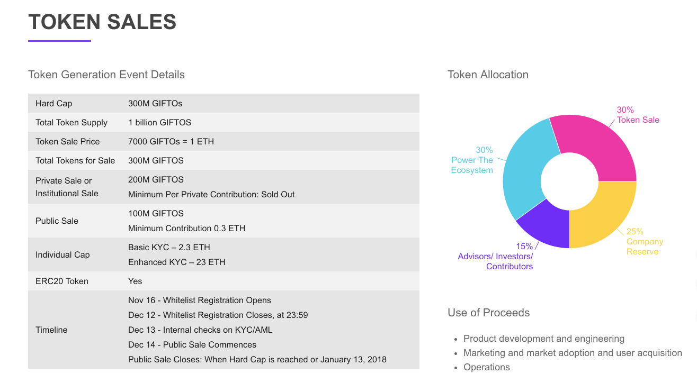Image resolution: width=697 pixels, height=383 pixels.
Task: Click Dec 14 Public Sale Commences entry
Action: pyautogui.click(x=192, y=344)
